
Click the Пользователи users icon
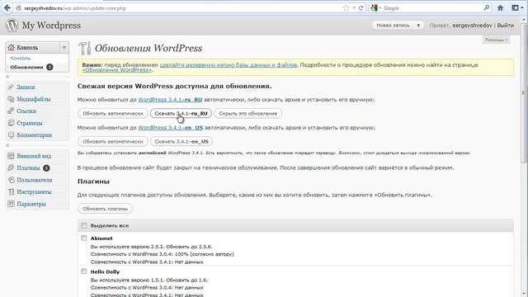pos(11,180)
